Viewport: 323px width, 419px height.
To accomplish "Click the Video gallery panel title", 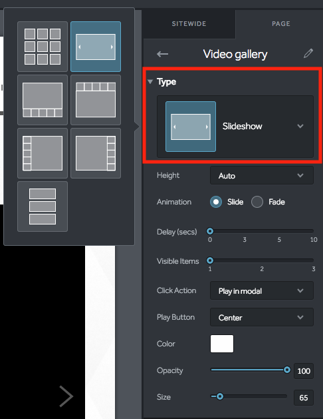I will [235, 54].
